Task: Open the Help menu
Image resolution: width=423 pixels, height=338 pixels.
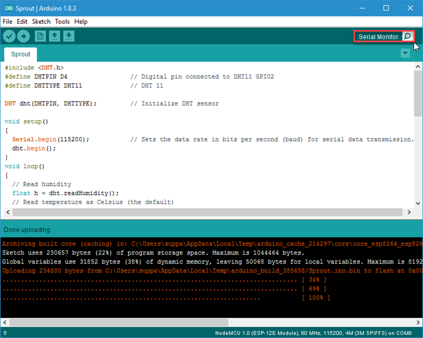Action: (x=81, y=22)
